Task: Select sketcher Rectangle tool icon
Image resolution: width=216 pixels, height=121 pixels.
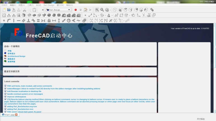Action: (x=121, y=15)
